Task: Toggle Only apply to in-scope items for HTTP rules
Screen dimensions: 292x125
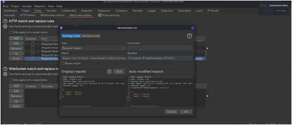Action: (11, 32)
